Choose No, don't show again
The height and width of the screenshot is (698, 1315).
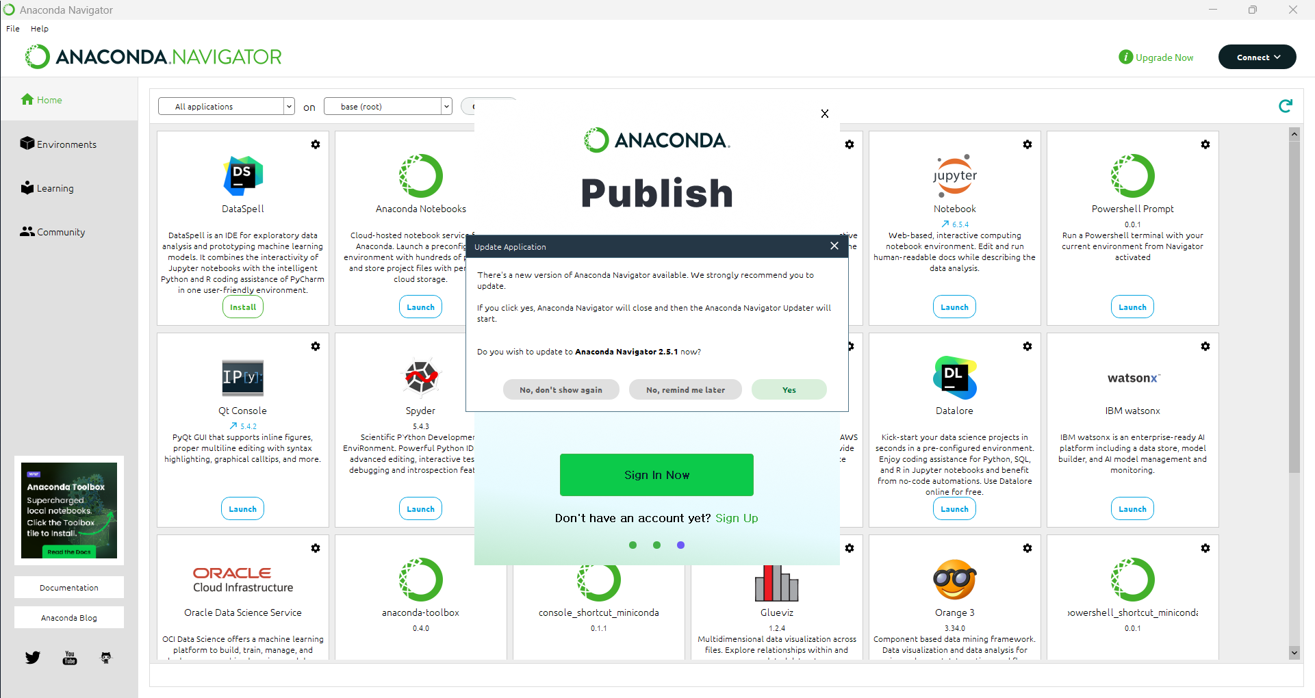pos(561,389)
